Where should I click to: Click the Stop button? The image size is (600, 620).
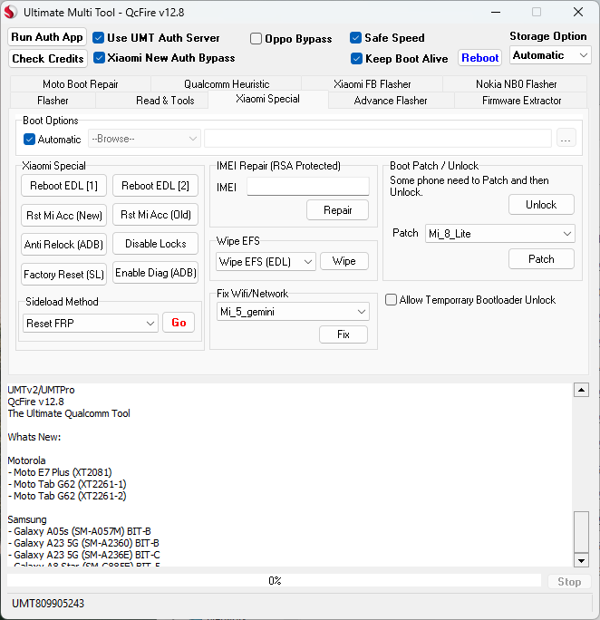[x=569, y=582]
